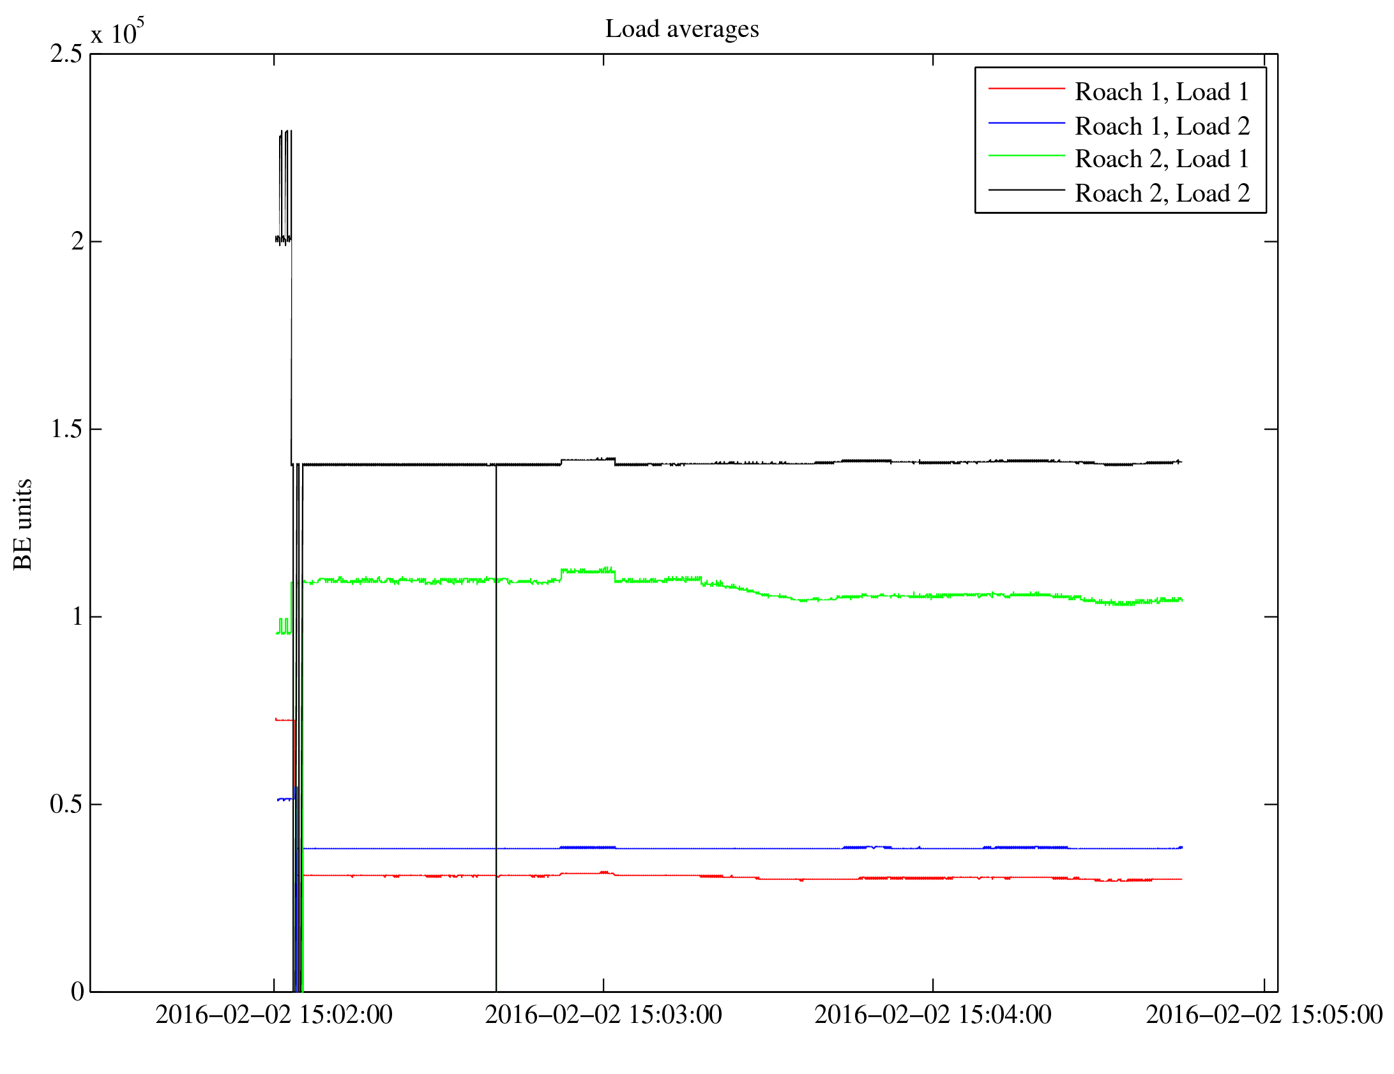Click the green Roach 2, Load 1 legend swatch
Viewport: 1394px width, 1074px height.
coord(1026,156)
